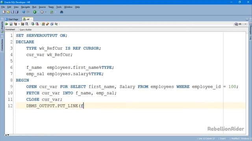
Task: Open the SQL Worksheet connection dropdown arrow
Action: 56,12
